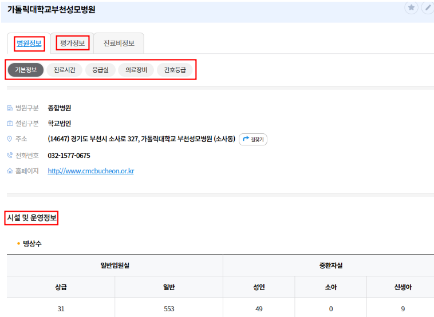Select the 응급실 sub-tab pill
Screen dimensions: 434x317
point(100,70)
